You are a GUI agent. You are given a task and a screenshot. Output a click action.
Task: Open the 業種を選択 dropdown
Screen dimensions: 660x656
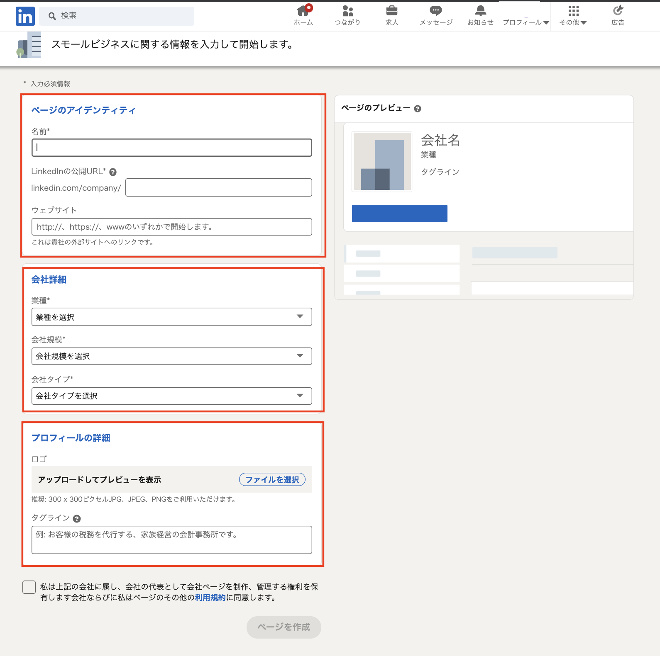[171, 317]
